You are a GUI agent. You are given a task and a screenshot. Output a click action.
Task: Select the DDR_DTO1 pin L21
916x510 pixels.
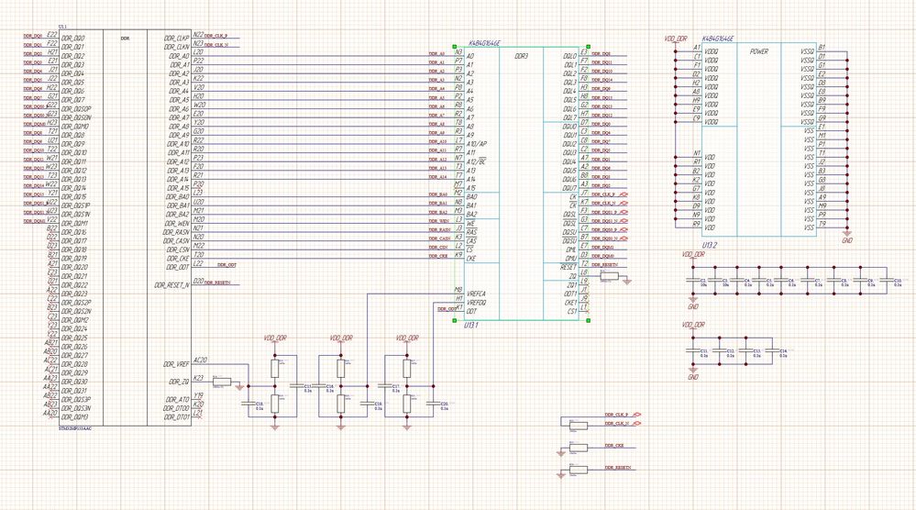coord(199,413)
